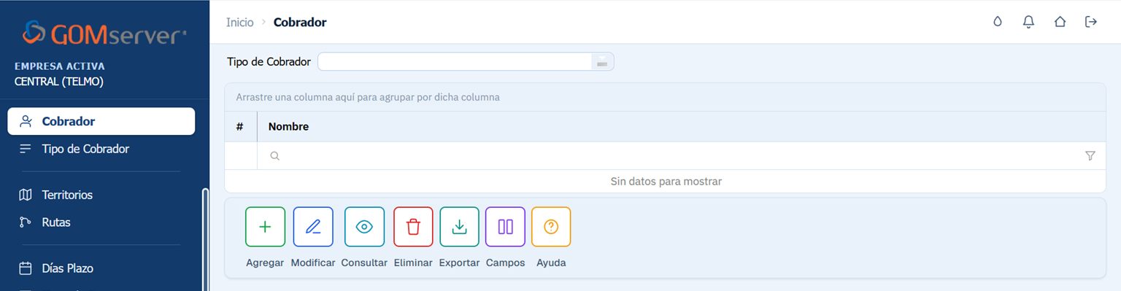Go to Inicio breadcrumb link
The image size is (1121, 291).
point(240,23)
